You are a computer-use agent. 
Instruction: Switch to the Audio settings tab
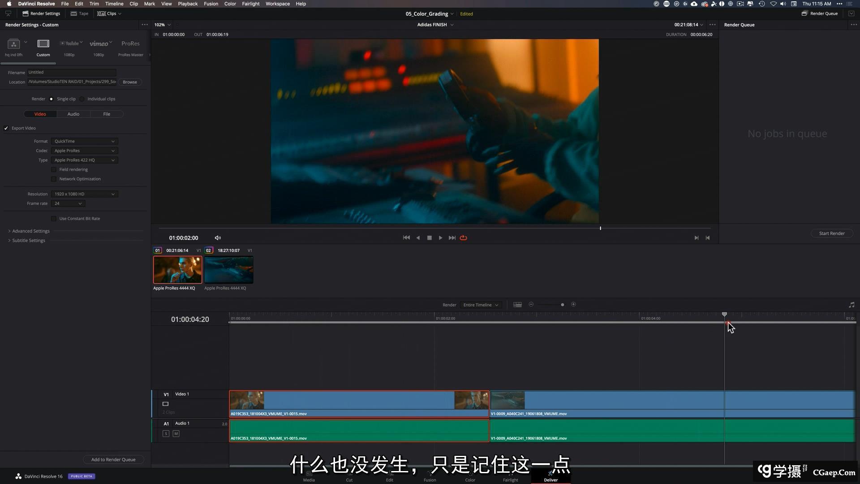point(73,114)
